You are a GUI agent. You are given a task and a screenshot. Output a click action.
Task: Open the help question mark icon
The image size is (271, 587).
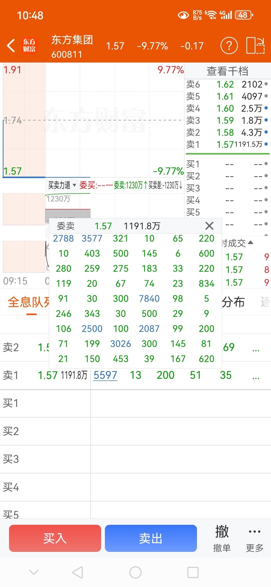pyautogui.click(x=229, y=45)
